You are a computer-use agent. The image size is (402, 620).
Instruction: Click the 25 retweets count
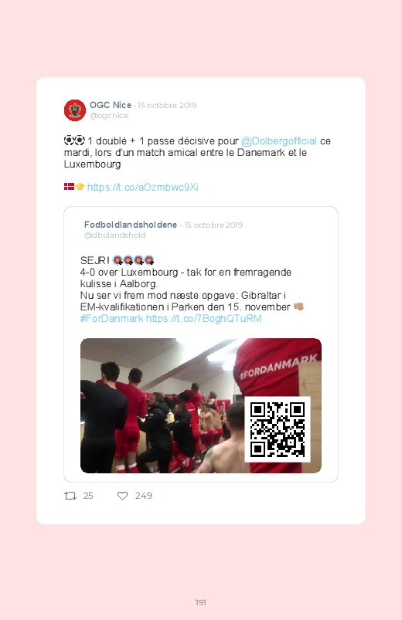(88, 496)
